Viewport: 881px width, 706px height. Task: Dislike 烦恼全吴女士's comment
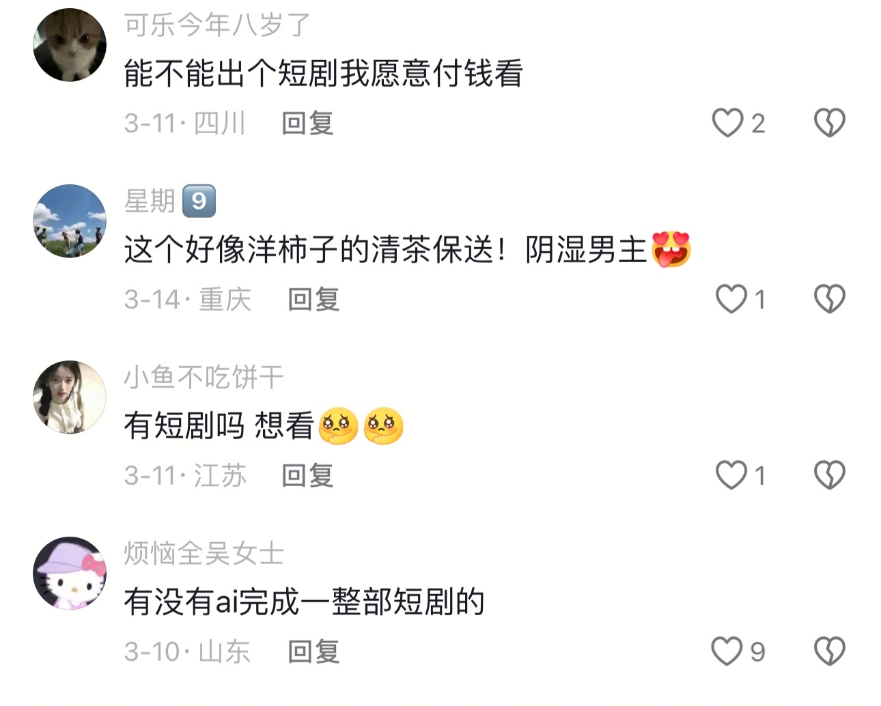pos(829,651)
